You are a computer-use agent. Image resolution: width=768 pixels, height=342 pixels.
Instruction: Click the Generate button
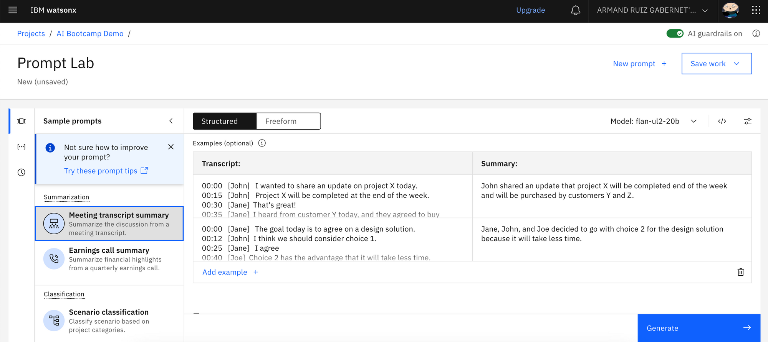699,328
